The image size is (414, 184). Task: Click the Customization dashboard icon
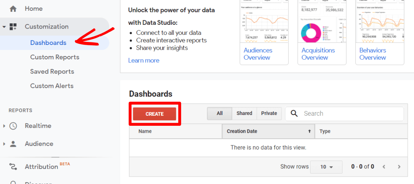coord(13,27)
